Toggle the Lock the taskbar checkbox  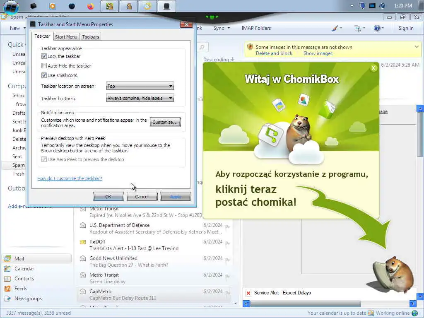pos(44,56)
